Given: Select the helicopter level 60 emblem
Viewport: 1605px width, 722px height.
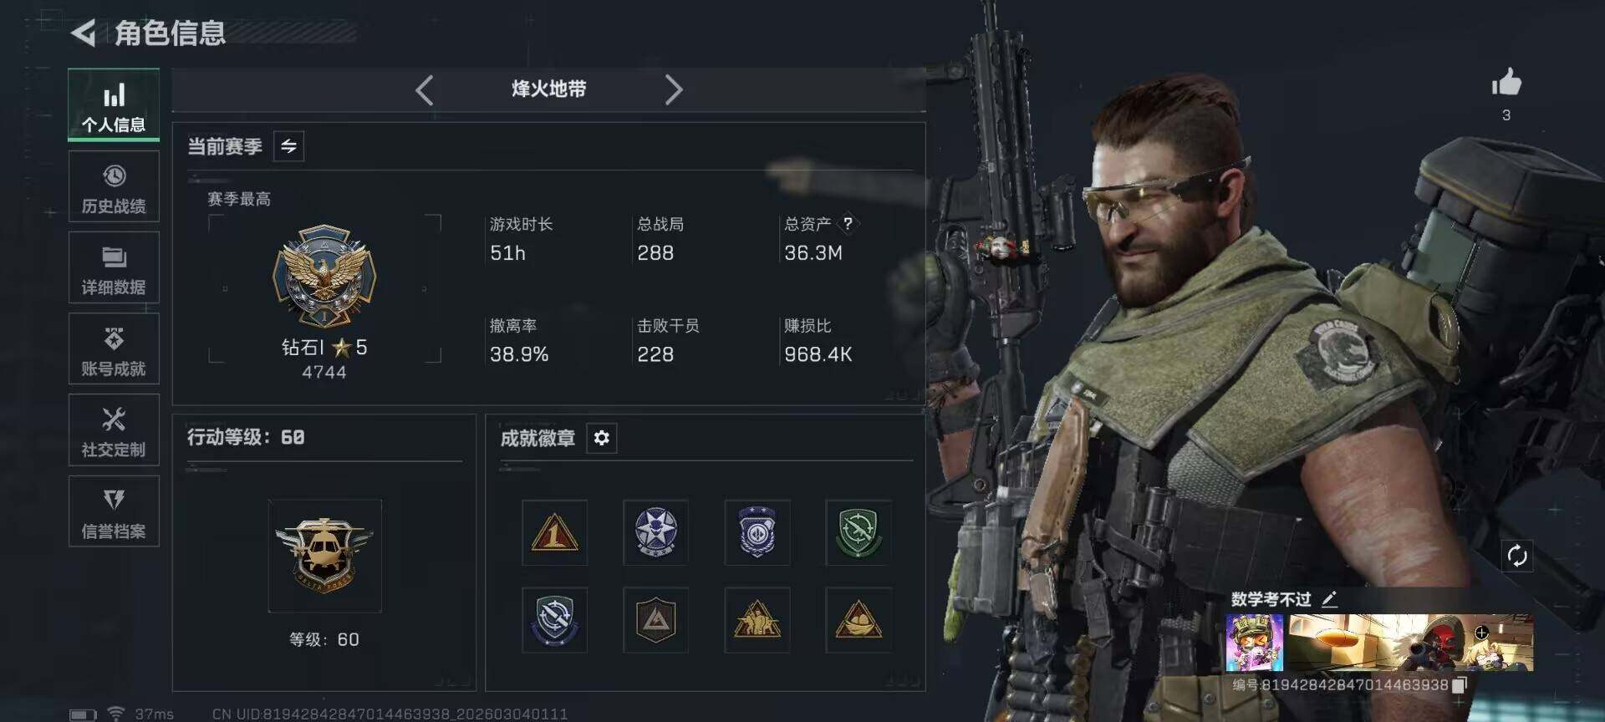Looking at the screenshot, I should pyautogui.click(x=325, y=556).
